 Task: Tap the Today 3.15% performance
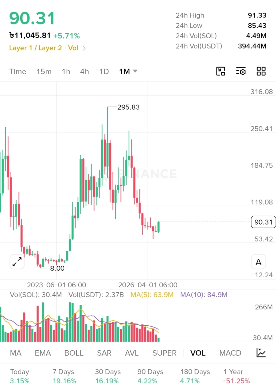click(x=20, y=376)
